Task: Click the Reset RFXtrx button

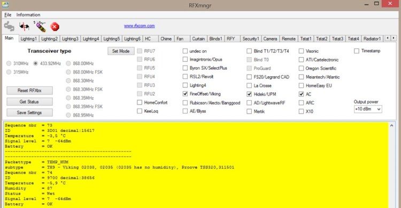Action: 29,90
